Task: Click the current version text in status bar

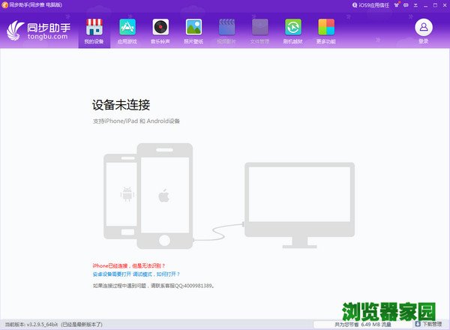Action: pos(52,325)
